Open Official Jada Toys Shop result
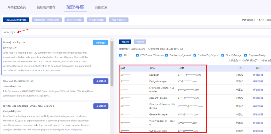271x134 pixels. [x=28, y=106]
